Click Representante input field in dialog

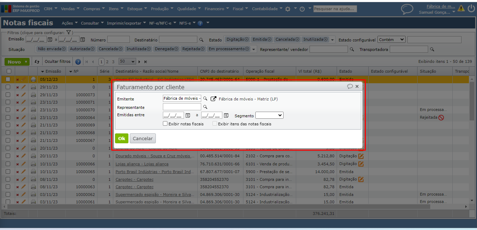182,107
